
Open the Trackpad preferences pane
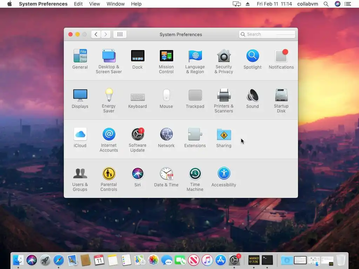195,98
